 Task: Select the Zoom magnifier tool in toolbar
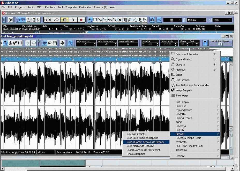[x=115, y=20]
